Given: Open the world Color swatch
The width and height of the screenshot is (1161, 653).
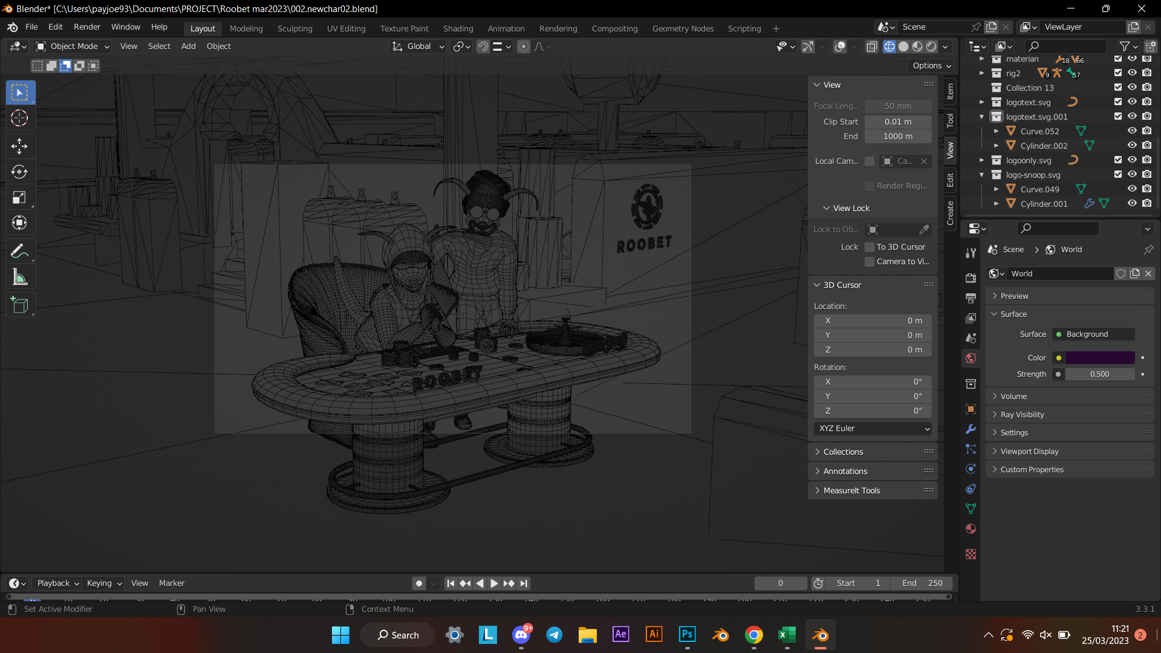Looking at the screenshot, I should click(1099, 357).
